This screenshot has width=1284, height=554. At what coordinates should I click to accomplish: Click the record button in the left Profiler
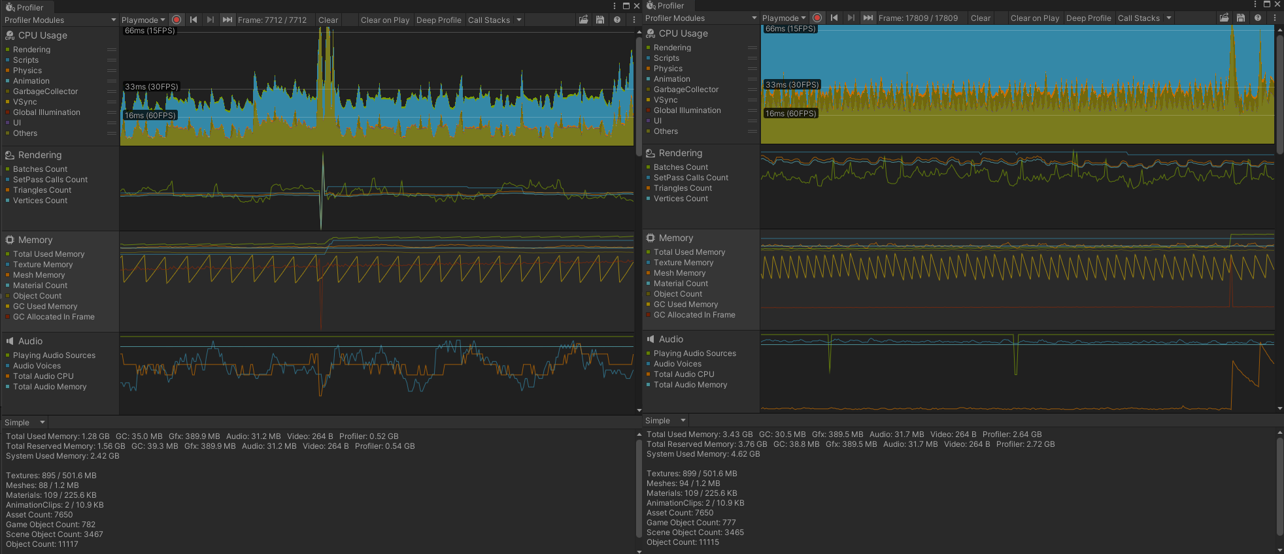(177, 20)
